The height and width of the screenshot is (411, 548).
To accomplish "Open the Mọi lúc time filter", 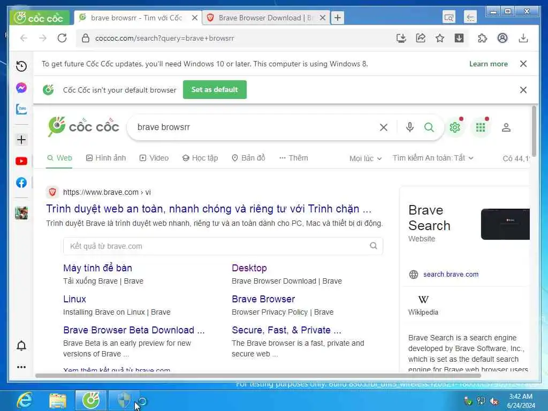I will (x=366, y=158).
